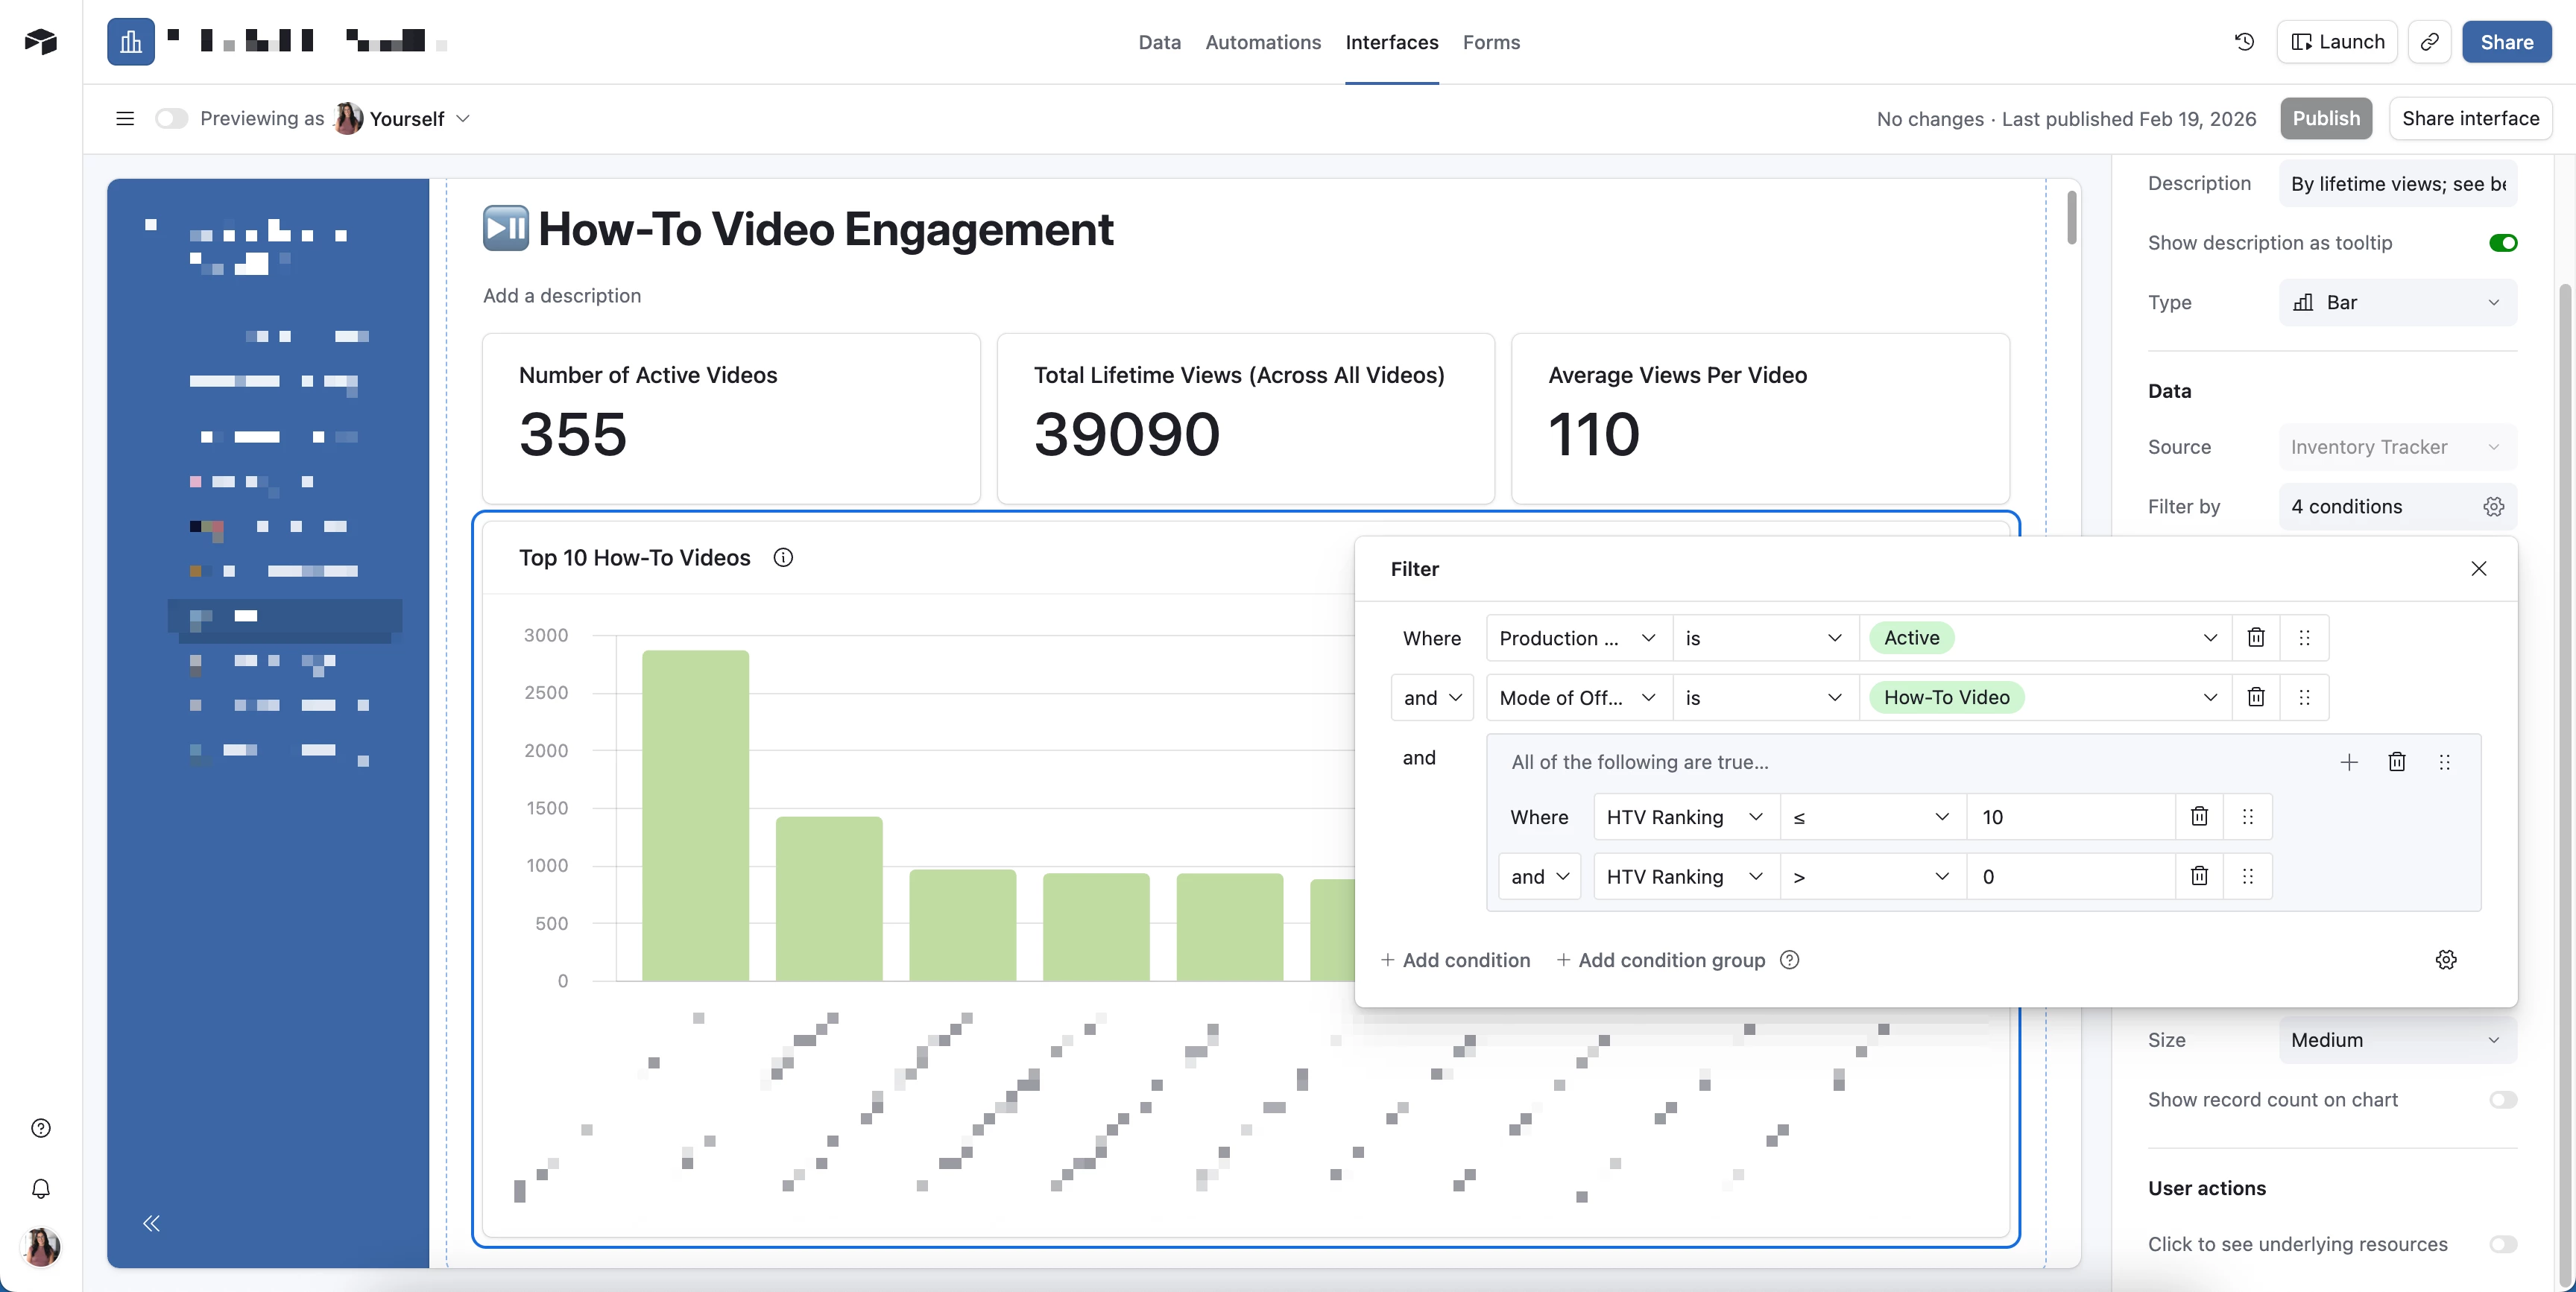Viewport: 2576px width, 1292px height.
Task: Click info icon next to Top 10 How-To Videos
Action: 783,558
